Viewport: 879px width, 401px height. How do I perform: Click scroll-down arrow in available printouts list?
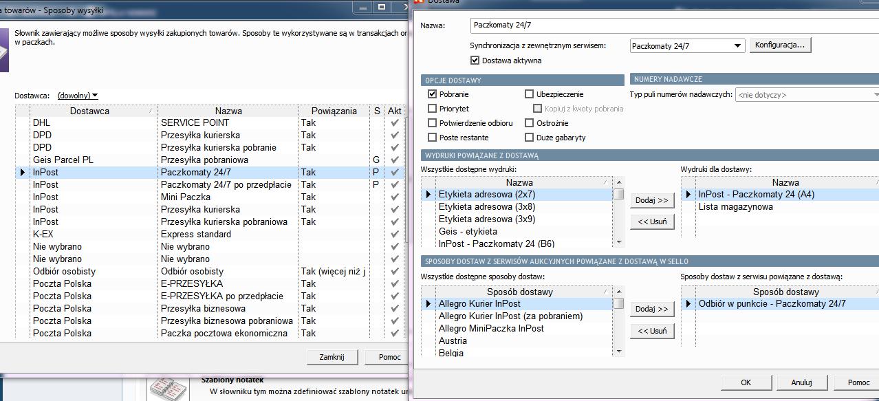click(x=619, y=242)
